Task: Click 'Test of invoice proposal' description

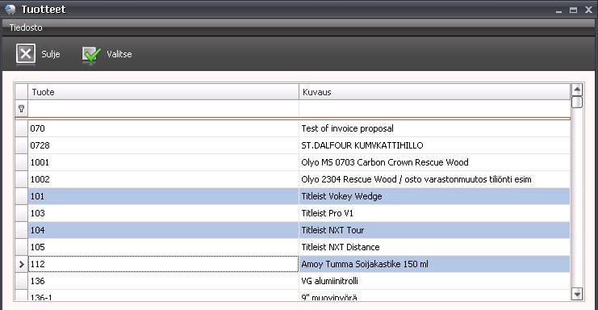Action: pos(347,128)
